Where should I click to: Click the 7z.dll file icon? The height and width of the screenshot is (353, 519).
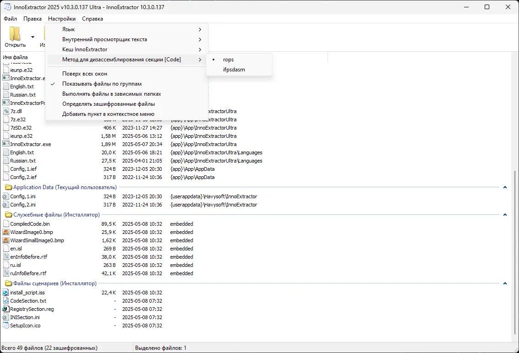[5, 111]
